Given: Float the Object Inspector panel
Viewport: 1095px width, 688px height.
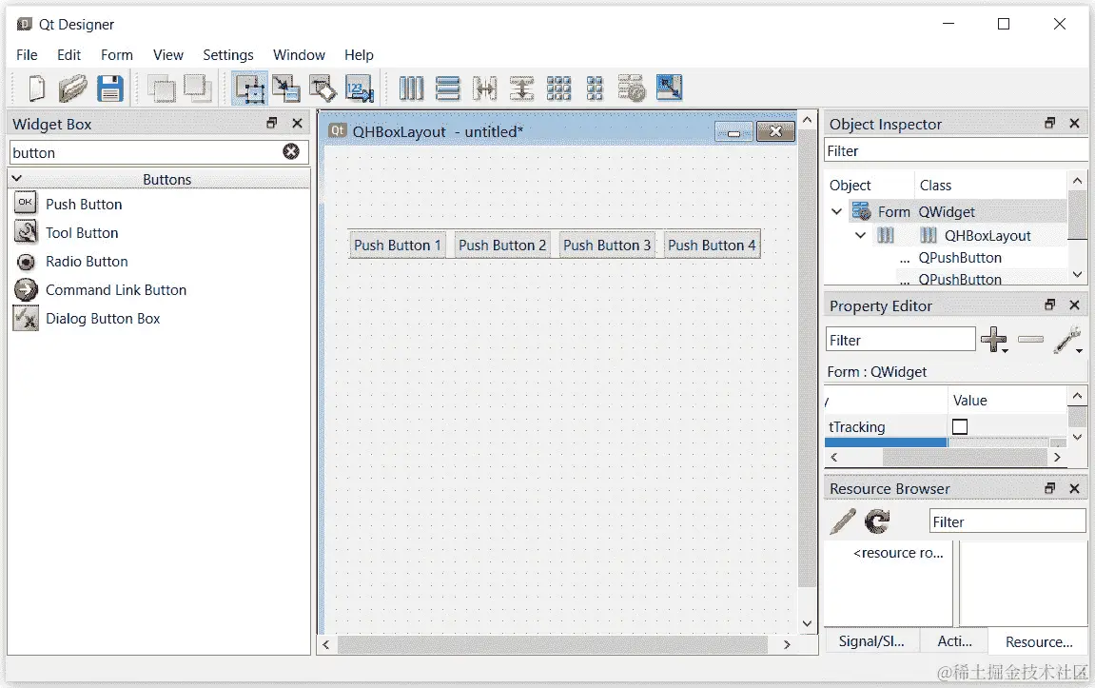Looking at the screenshot, I should pyautogui.click(x=1049, y=123).
